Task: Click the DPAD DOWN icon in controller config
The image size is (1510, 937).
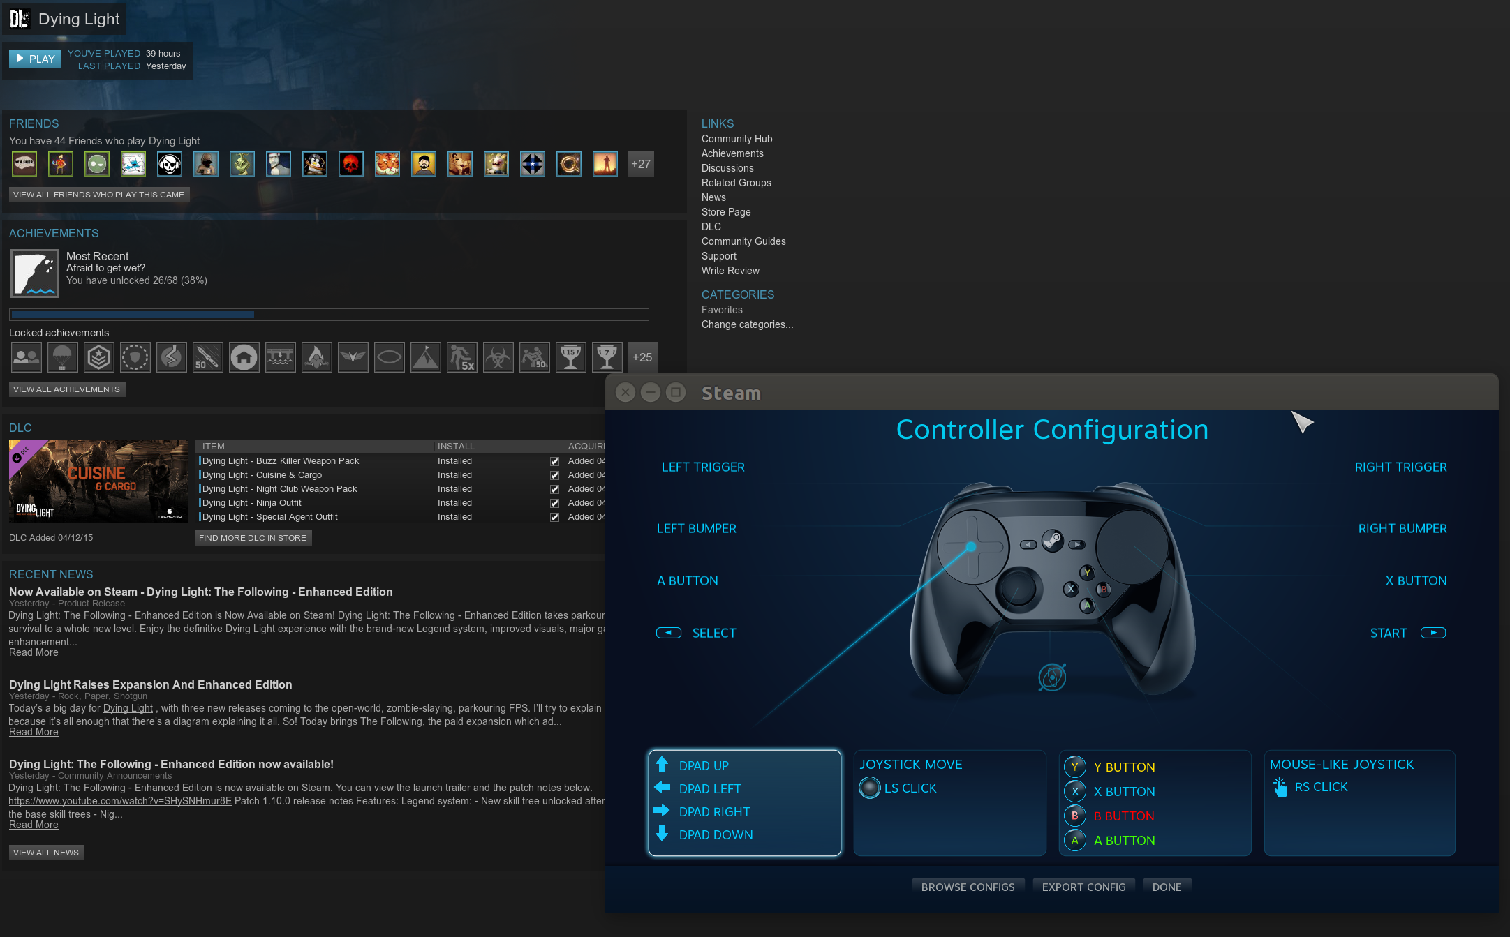Action: click(661, 834)
